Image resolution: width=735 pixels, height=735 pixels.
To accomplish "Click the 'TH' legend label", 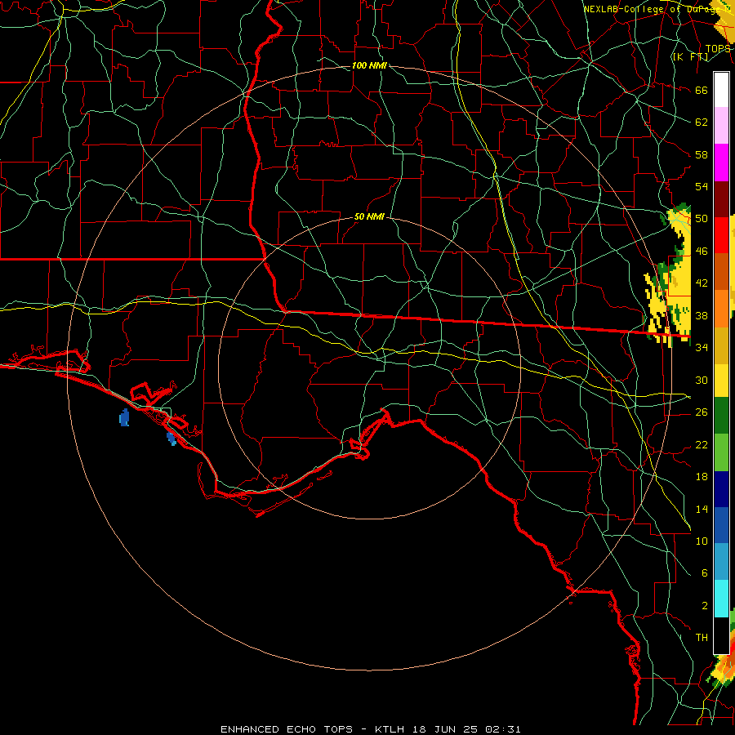I will click(x=702, y=637).
